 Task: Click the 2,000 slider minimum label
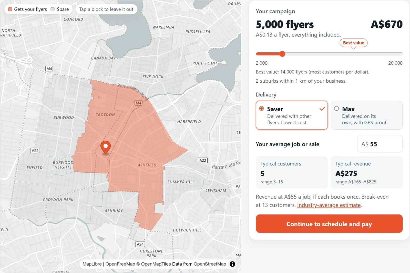coord(262,63)
